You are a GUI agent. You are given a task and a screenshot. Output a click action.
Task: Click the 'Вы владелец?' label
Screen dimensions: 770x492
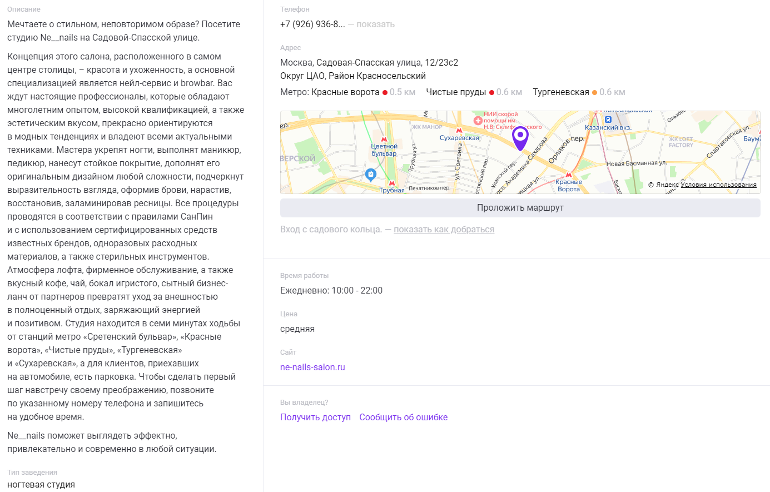[x=304, y=402]
